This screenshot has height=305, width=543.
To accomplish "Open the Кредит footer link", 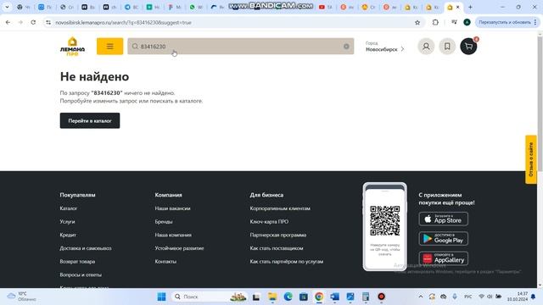I will click(68, 235).
